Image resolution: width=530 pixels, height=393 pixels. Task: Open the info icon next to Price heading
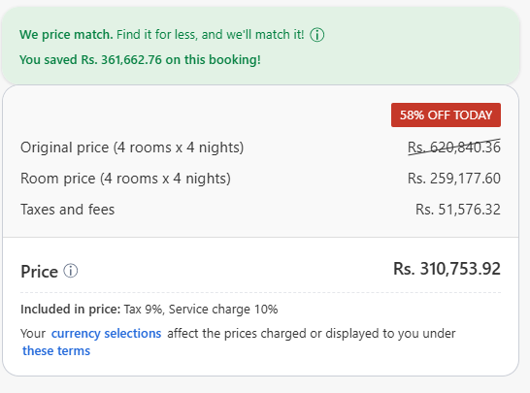71,271
